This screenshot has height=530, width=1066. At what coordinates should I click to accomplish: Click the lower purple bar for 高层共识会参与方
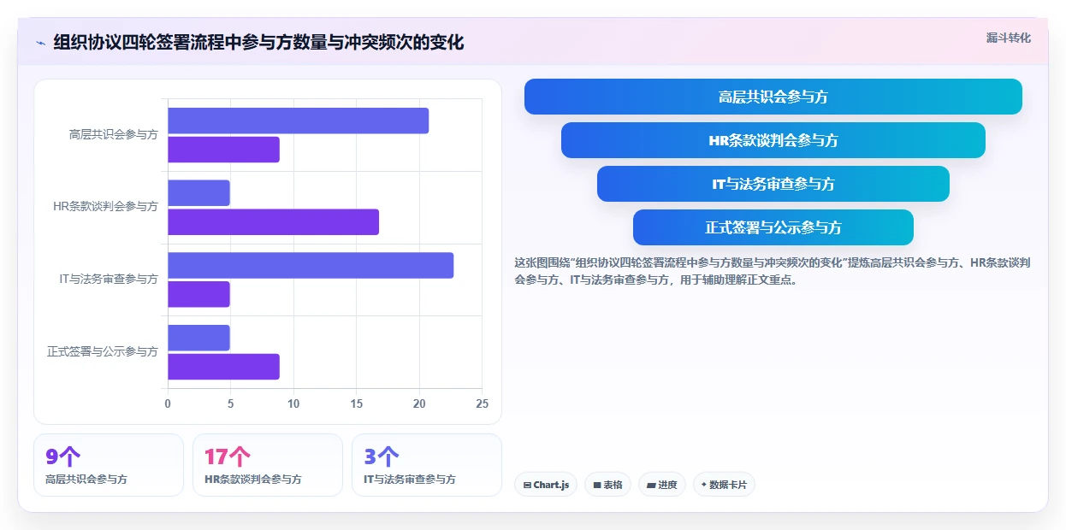pyautogui.click(x=223, y=150)
